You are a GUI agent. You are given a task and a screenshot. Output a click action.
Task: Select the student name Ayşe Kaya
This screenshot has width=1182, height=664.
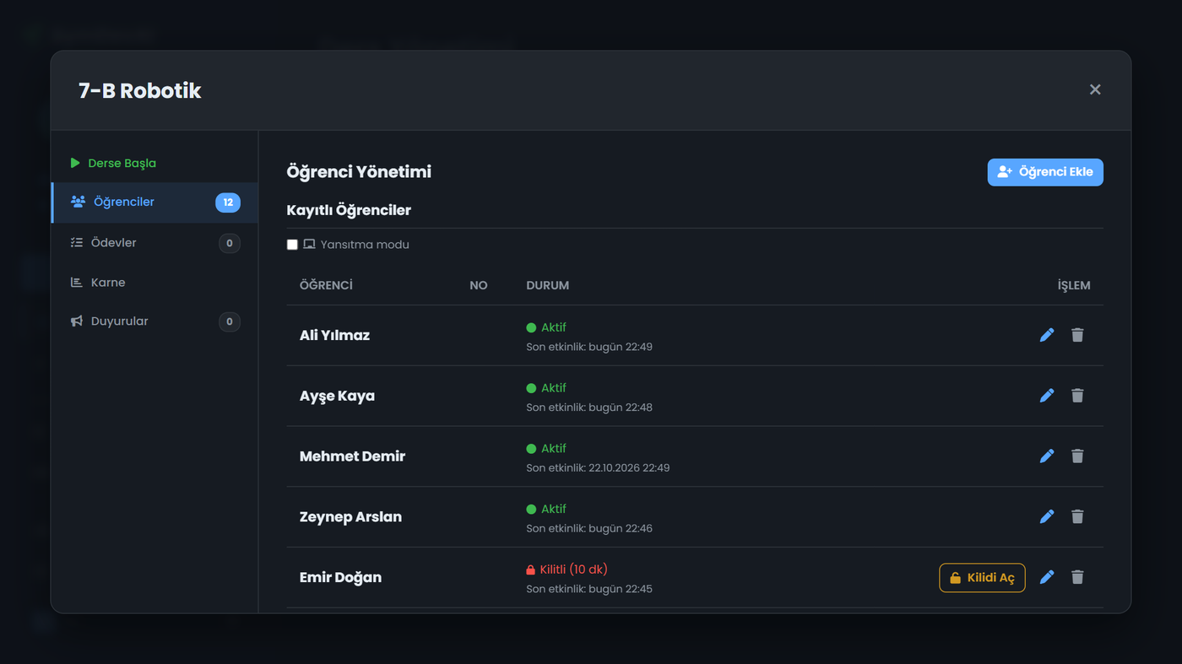pos(337,396)
